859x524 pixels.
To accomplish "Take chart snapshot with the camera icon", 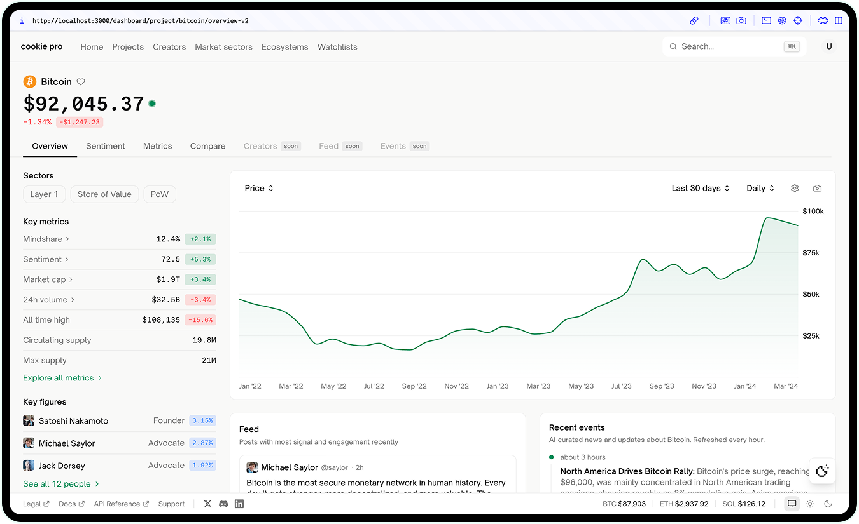I will pyautogui.click(x=817, y=188).
